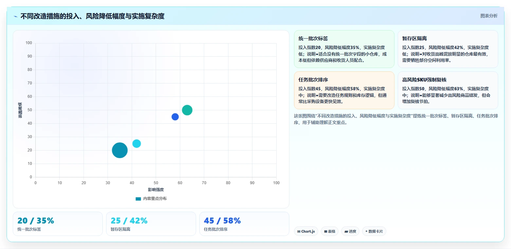This screenshot has width=511, height=249.
Task: Click the x-axis tick label 50
Action: tap(156, 183)
